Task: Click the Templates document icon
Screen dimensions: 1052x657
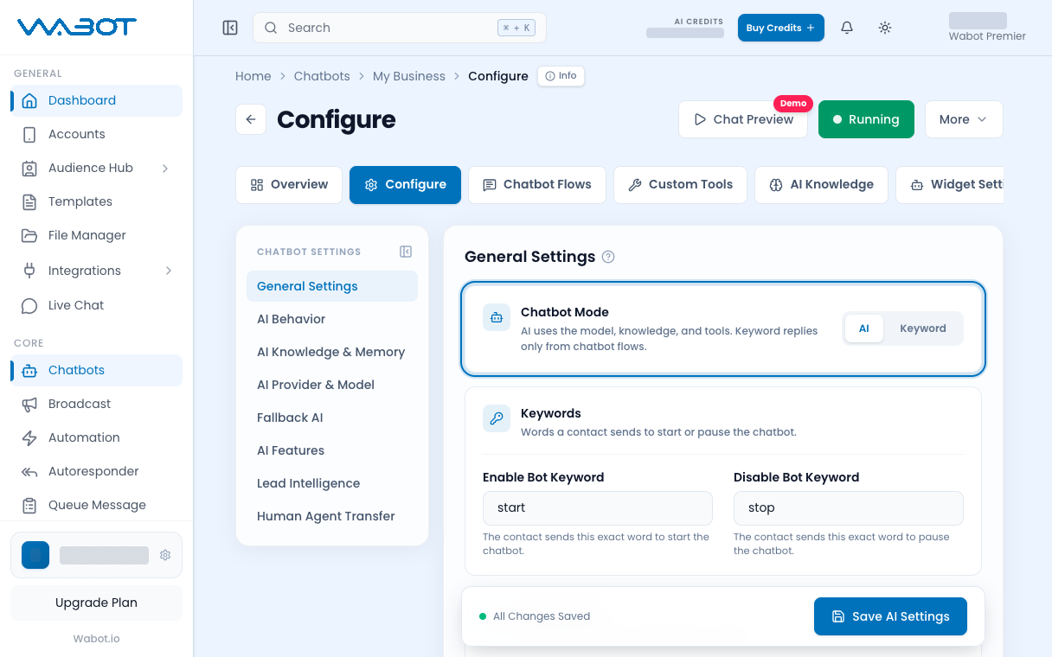Action: pyautogui.click(x=29, y=201)
